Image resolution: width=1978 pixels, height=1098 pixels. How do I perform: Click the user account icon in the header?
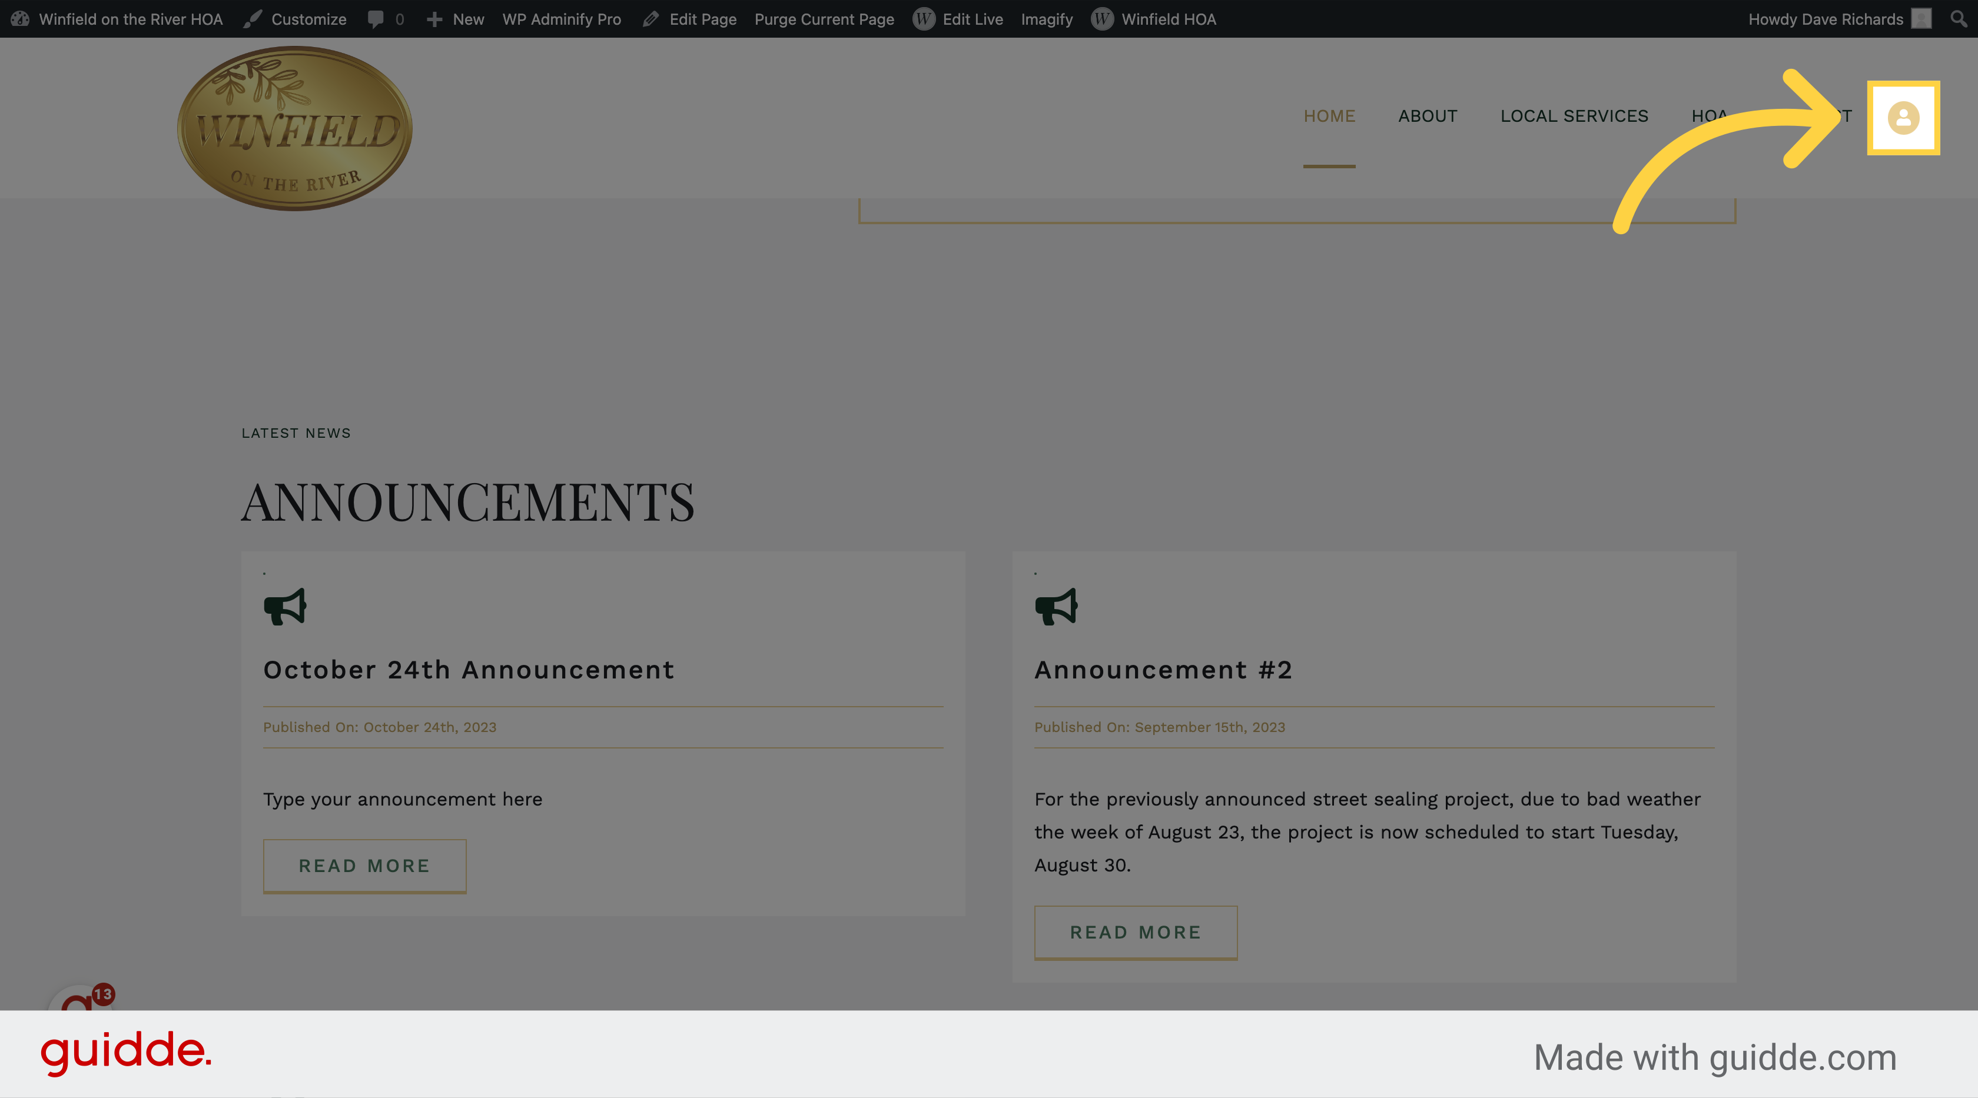coord(1903,118)
